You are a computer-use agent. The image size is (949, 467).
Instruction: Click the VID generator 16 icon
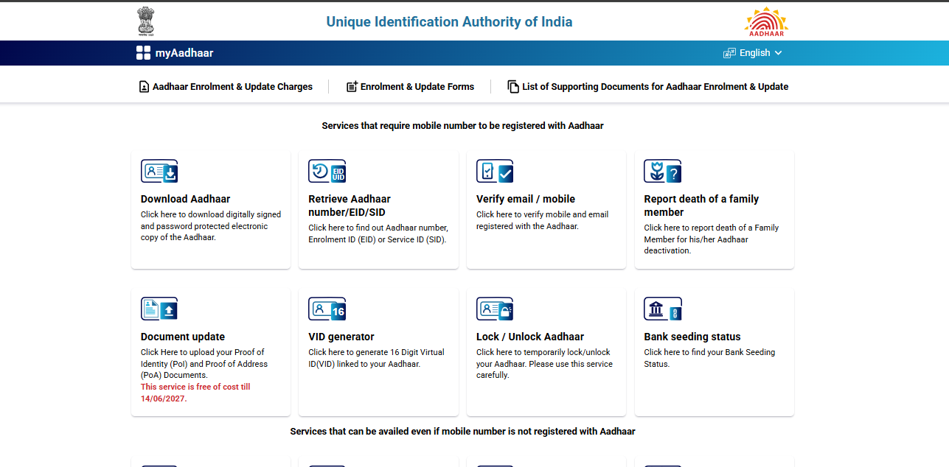[x=327, y=309]
